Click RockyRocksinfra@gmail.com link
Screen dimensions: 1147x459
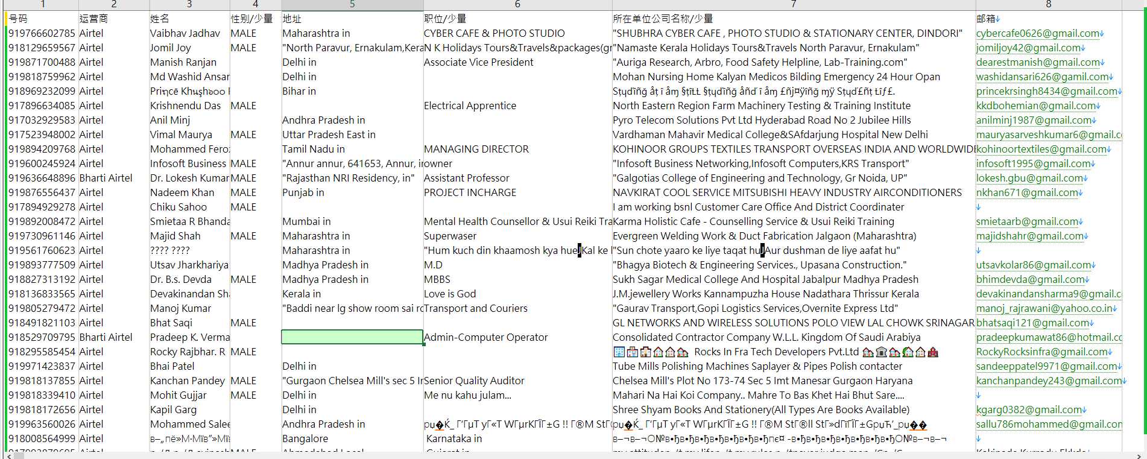[1042, 352]
